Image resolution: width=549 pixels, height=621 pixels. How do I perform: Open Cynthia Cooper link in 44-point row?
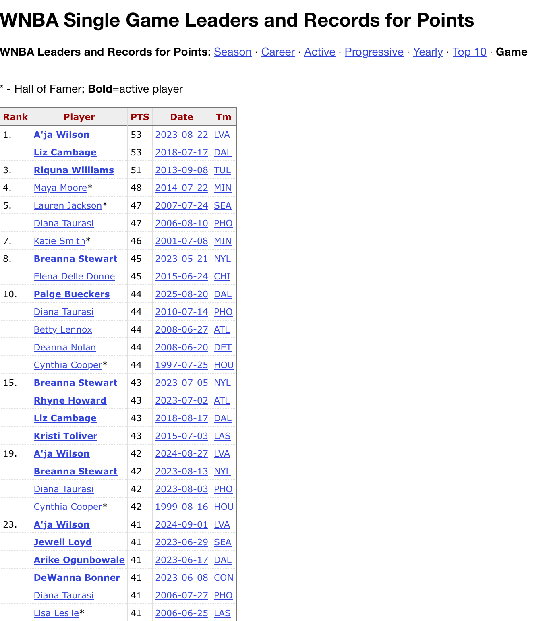pos(68,365)
